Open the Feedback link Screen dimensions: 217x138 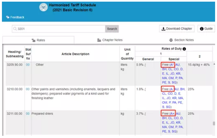tap(17, 17)
